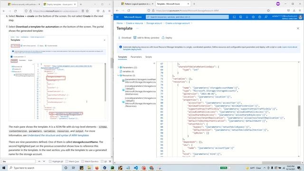
Task: Enable Highlight All in the find bar
Action: (x=56, y=161)
